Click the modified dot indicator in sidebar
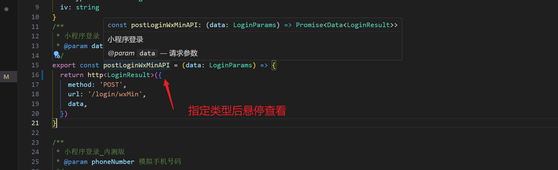Screen dimensions: 558x170 click(x=6, y=9)
